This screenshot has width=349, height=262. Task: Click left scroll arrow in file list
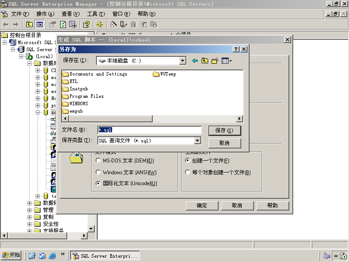65,118
